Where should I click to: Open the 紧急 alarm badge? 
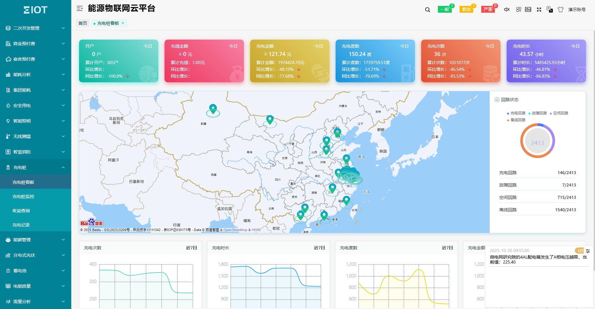tap(466, 9)
